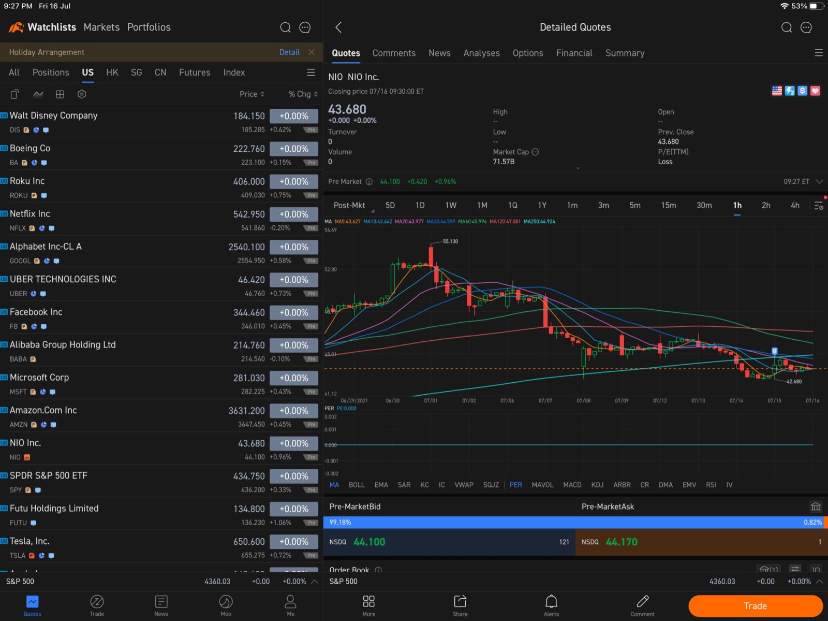828x621 pixels.
Task: Open watchlist copy layout icon
Action: (x=14, y=94)
